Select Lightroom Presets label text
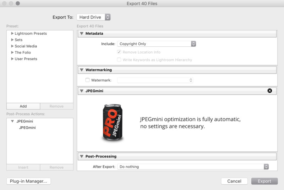284x190 pixels. click(x=31, y=33)
